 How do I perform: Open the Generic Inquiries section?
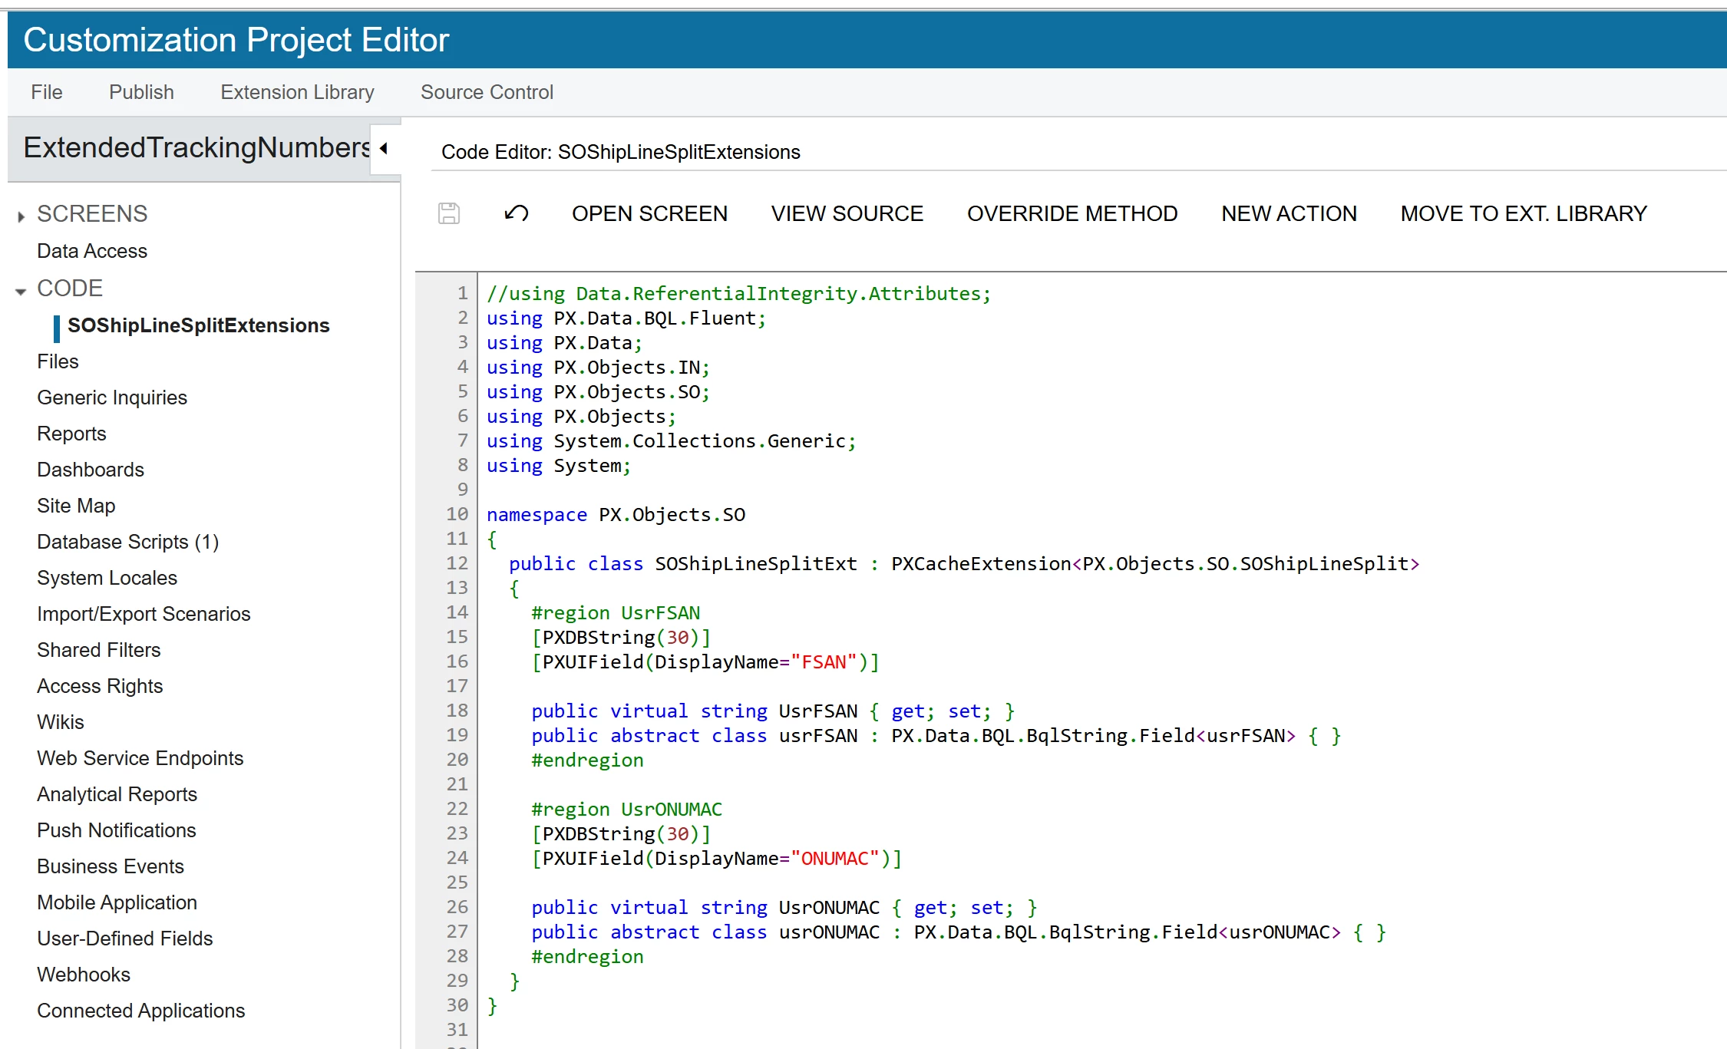[x=112, y=397]
